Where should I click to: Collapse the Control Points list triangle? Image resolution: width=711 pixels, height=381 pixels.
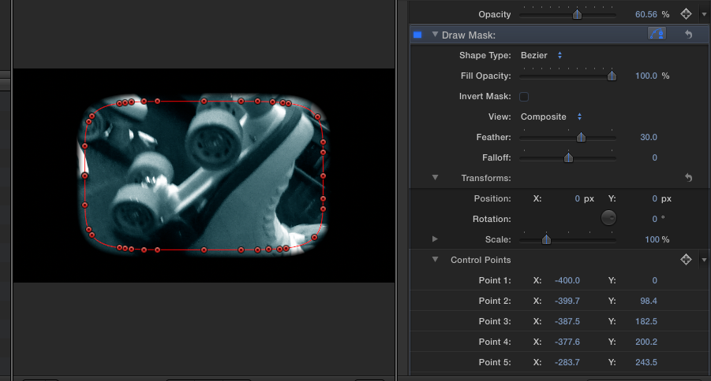(435, 260)
